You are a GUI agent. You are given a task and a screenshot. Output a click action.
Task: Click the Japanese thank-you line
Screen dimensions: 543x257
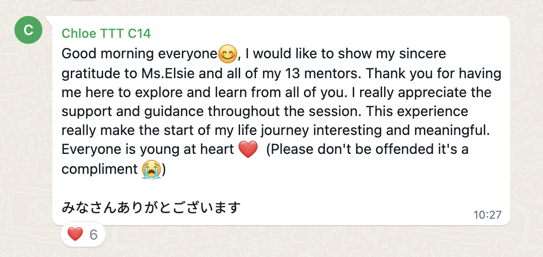point(151,207)
